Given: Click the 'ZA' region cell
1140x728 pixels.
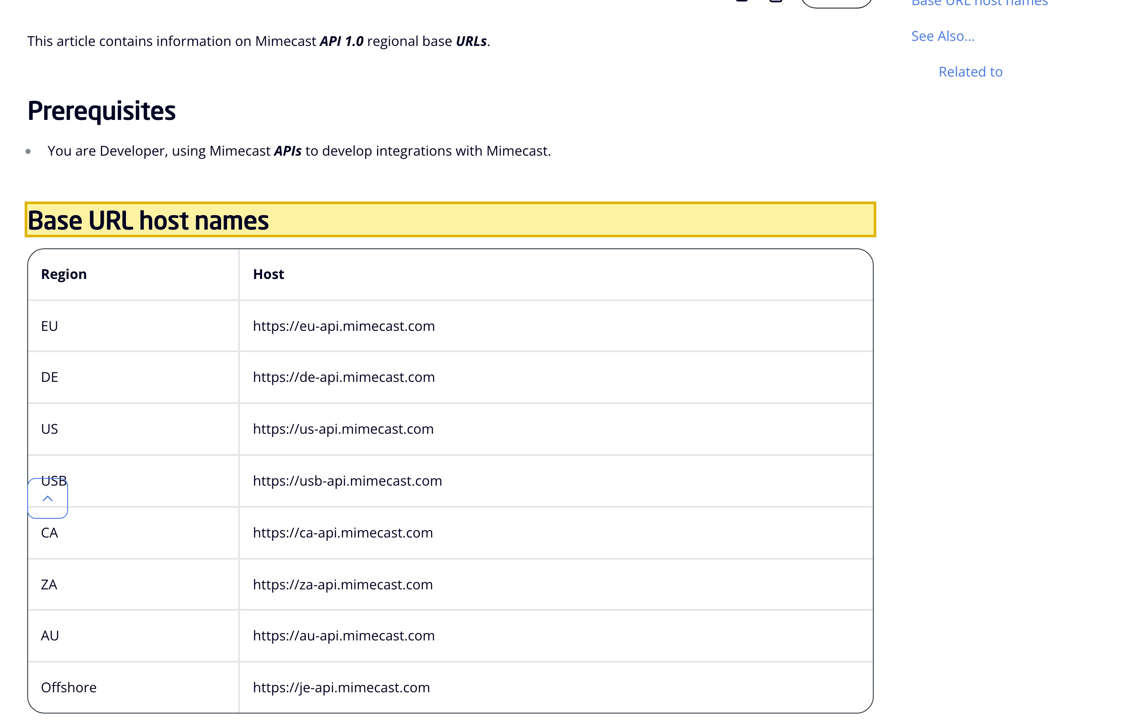Looking at the screenshot, I should click(x=133, y=585).
